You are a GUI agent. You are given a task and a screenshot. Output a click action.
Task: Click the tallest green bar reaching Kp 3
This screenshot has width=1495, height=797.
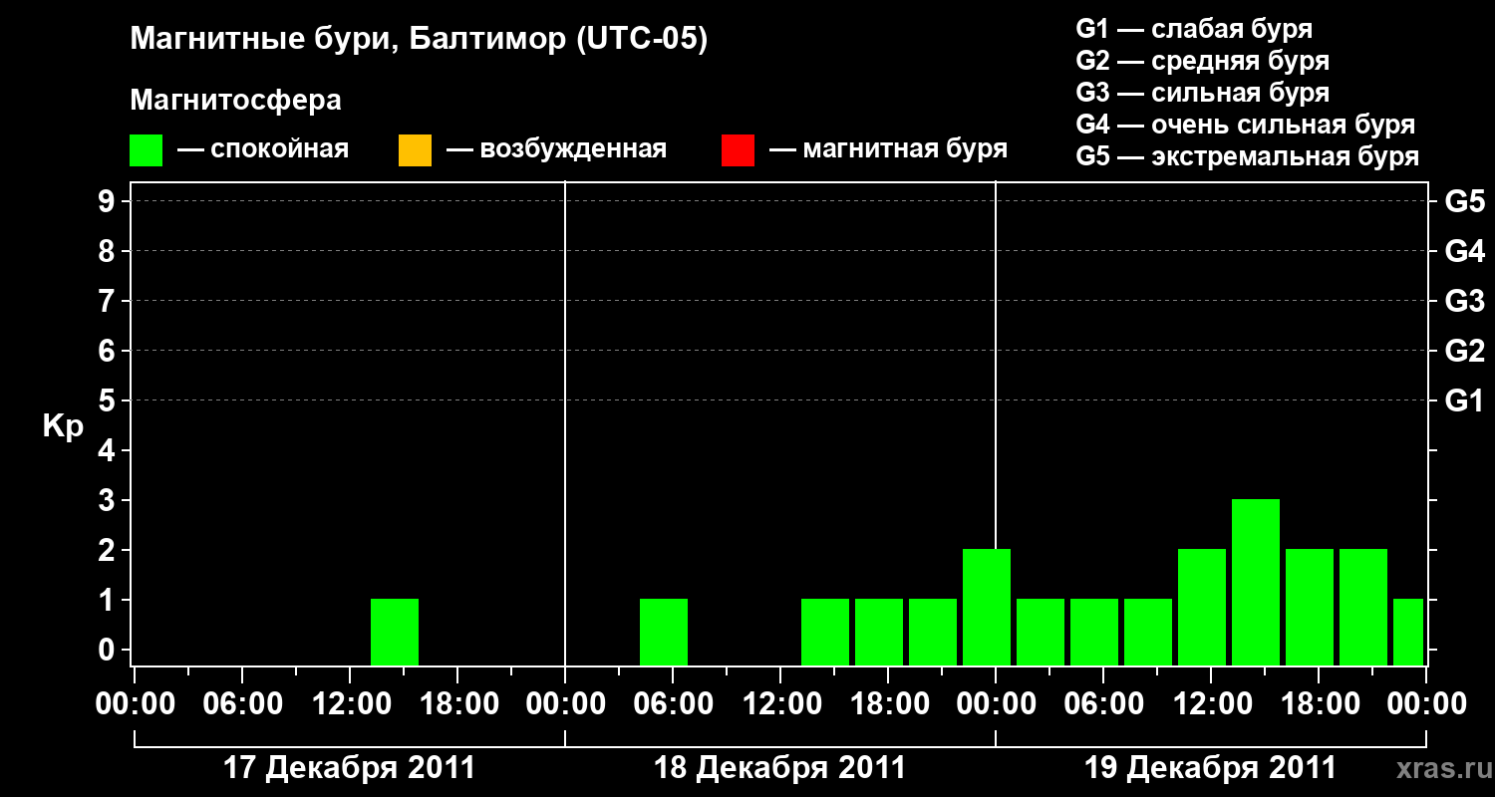1256,583
